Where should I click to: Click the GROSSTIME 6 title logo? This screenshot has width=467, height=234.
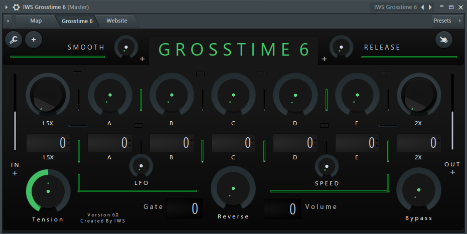(x=234, y=50)
